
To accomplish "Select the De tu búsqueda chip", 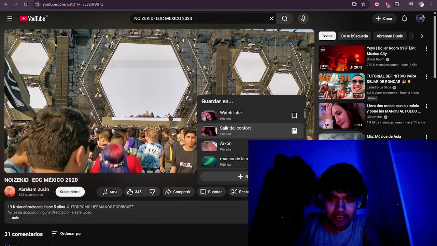I will [354, 36].
